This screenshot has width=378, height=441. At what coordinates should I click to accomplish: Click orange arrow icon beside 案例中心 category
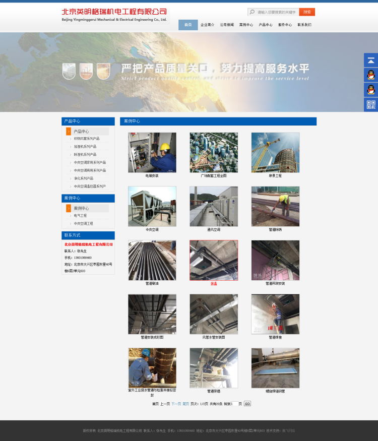(x=69, y=208)
